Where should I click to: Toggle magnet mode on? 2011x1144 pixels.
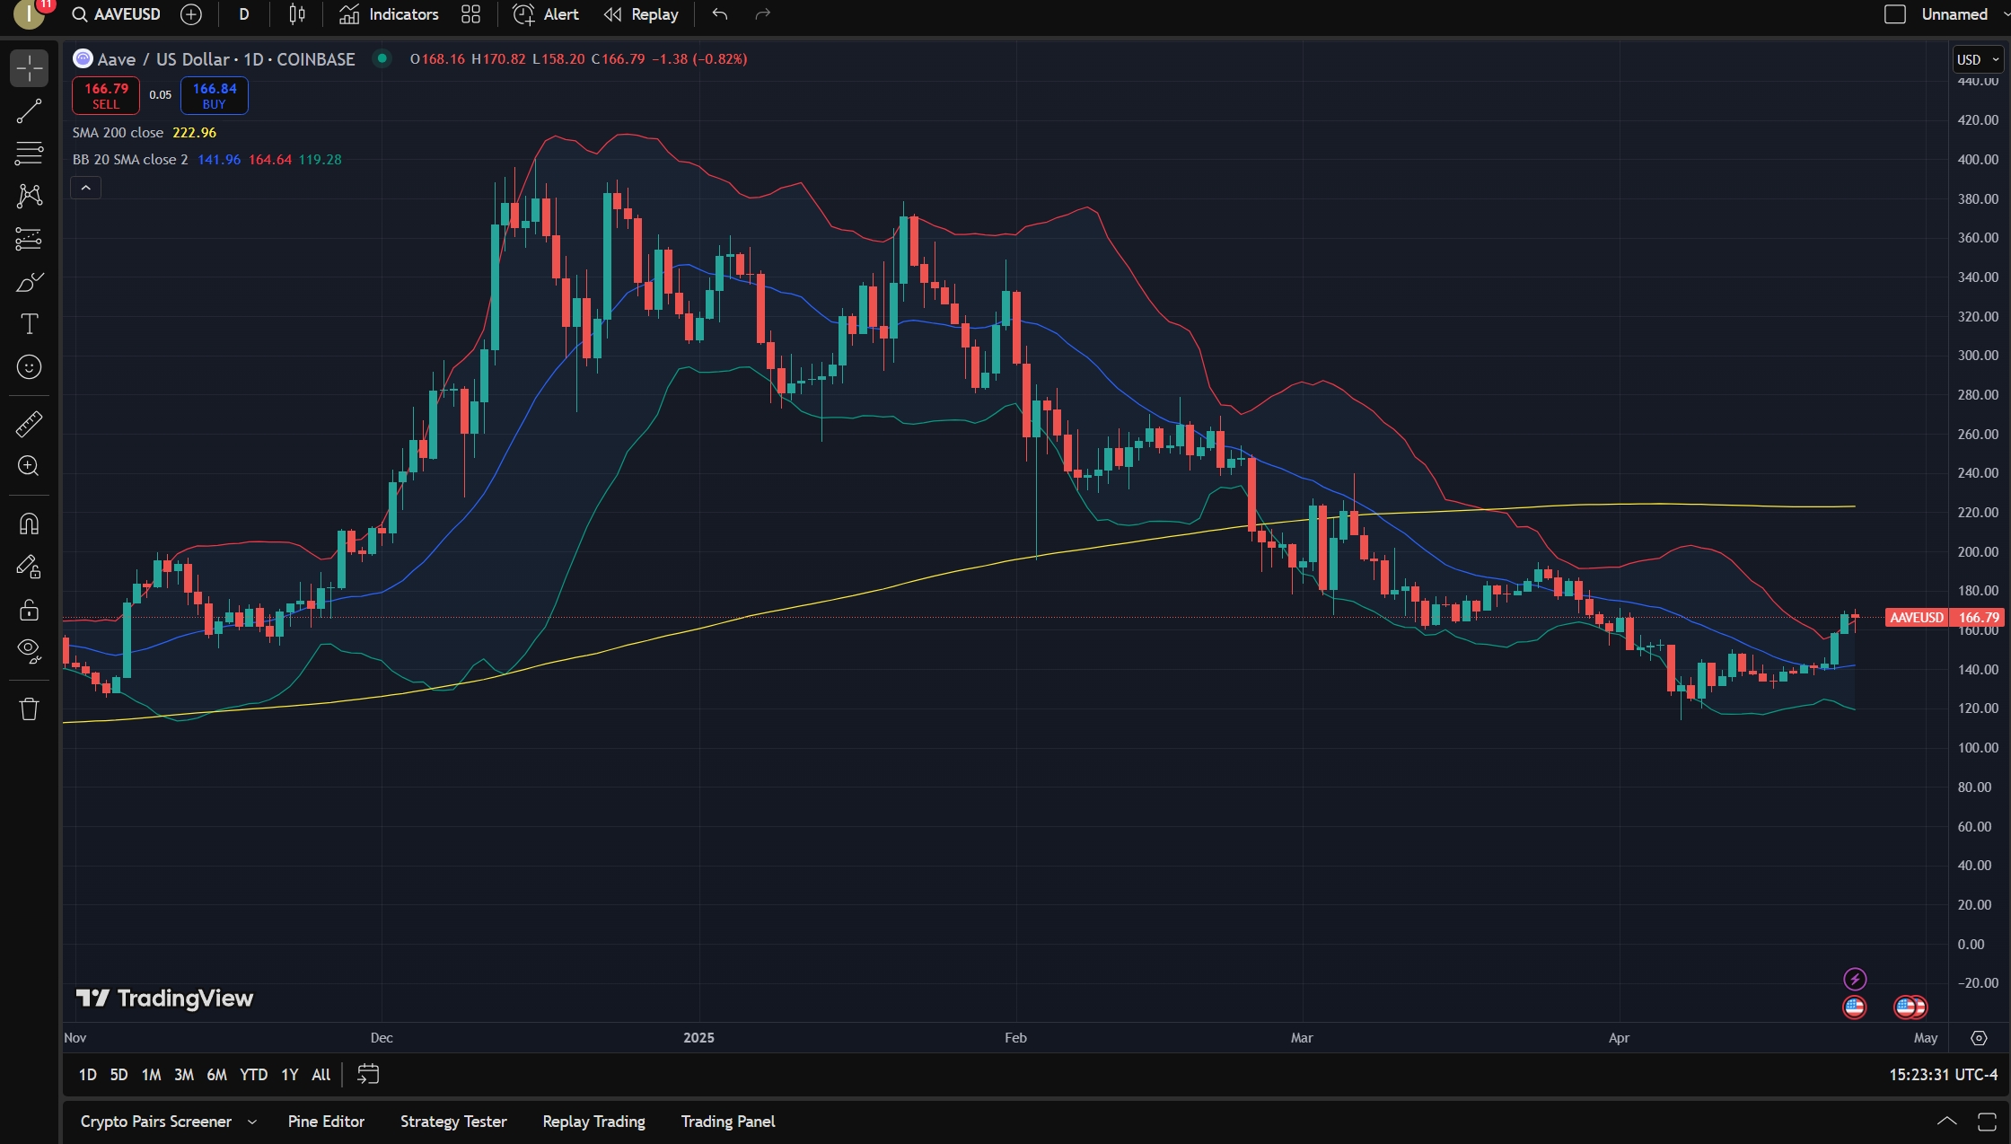(29, 524)
